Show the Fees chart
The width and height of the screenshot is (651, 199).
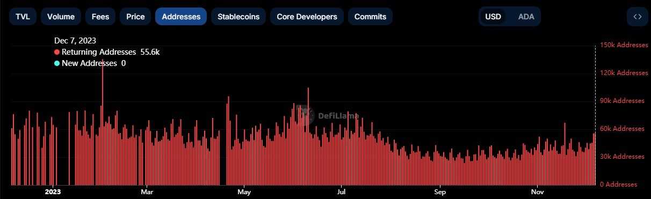click(x=100, y=17)
